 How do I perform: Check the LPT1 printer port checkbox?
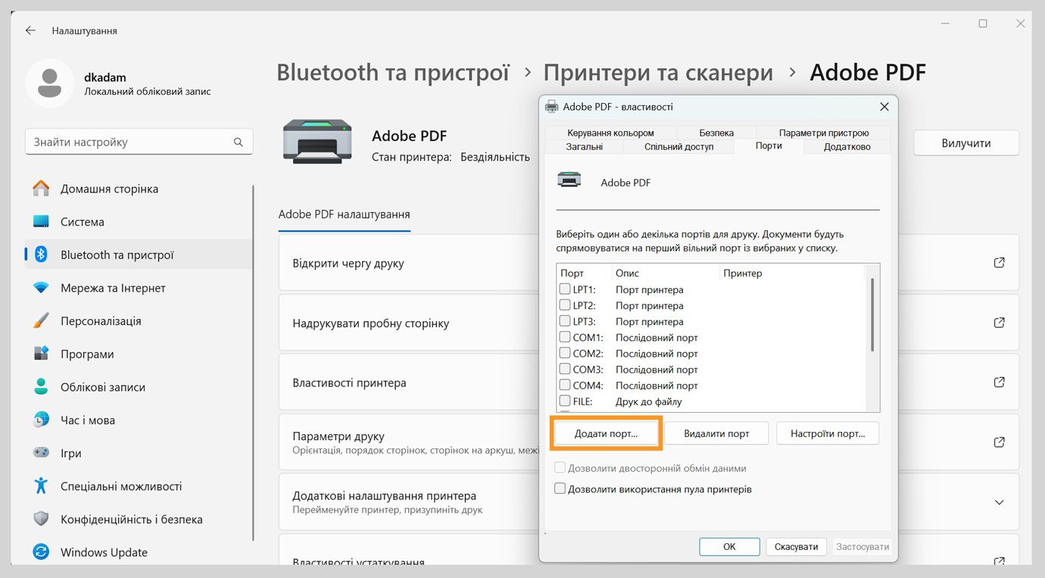click(x=563, y=289)
